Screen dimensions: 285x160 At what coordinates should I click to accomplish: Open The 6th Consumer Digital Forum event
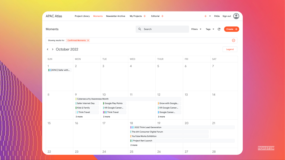tap(169, 132)
